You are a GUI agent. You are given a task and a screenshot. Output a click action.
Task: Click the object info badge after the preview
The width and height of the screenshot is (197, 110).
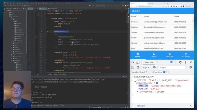157,83
